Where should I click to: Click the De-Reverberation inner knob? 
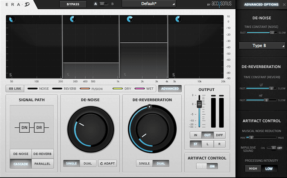click(152, 130)
